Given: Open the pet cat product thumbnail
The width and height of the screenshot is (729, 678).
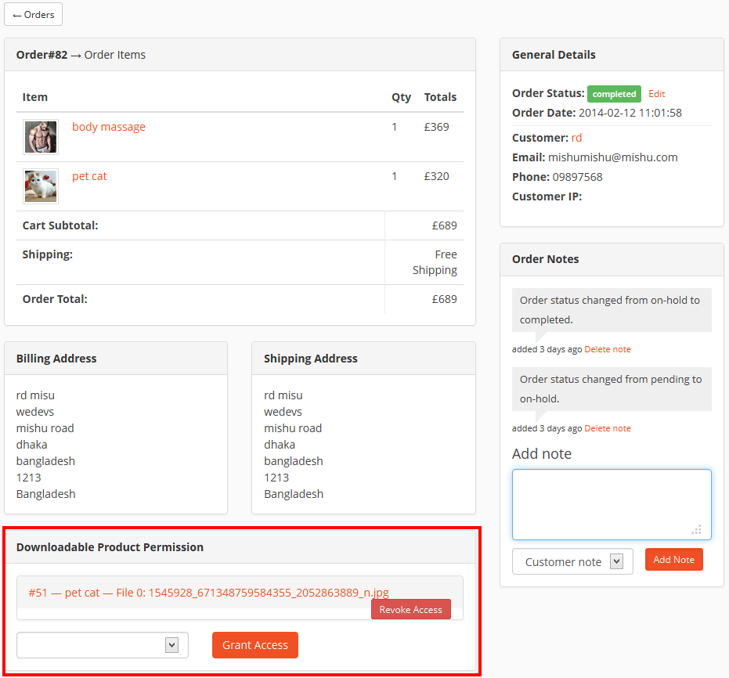Looking at the screenshot, I should click(x=41, y=186).
